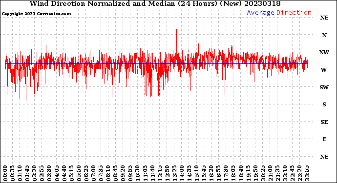The image size is (337, 183).
Task: Click the 07:00 time label
Action: pos(93,173)
